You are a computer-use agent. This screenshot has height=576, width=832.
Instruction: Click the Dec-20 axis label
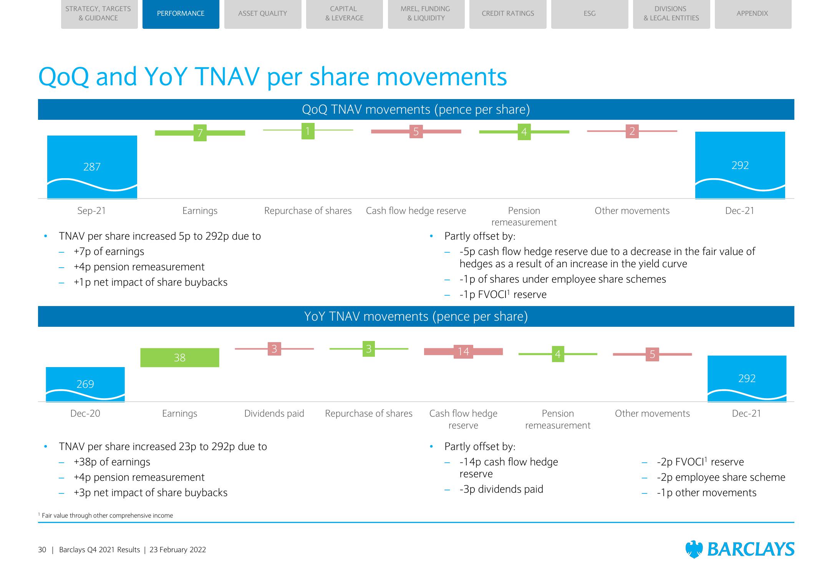[85, 414]
